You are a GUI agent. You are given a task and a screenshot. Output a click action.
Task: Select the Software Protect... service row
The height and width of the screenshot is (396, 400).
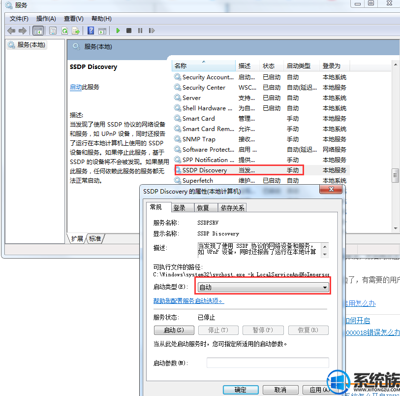[x=261, y=149]
